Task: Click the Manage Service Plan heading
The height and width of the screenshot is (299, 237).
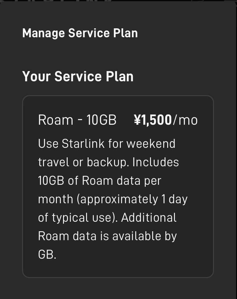Action: tap(80, 33)
